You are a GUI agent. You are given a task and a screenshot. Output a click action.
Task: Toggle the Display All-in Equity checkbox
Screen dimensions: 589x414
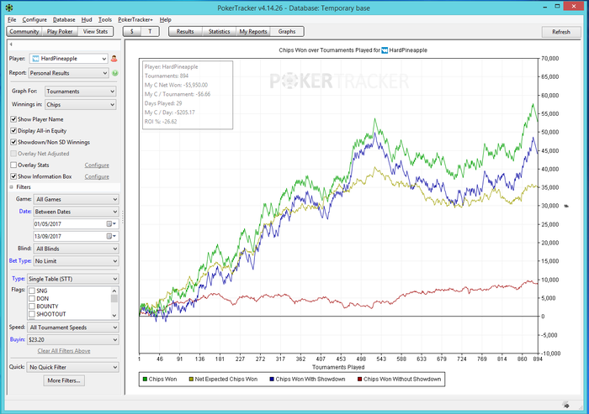tap(13, 131)
